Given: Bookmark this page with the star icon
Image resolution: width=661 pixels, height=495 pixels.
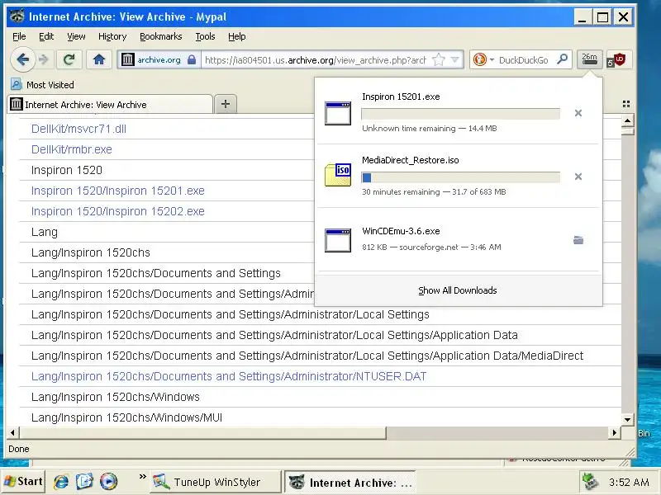Looking at the screenshot, I should coord(439,59).
